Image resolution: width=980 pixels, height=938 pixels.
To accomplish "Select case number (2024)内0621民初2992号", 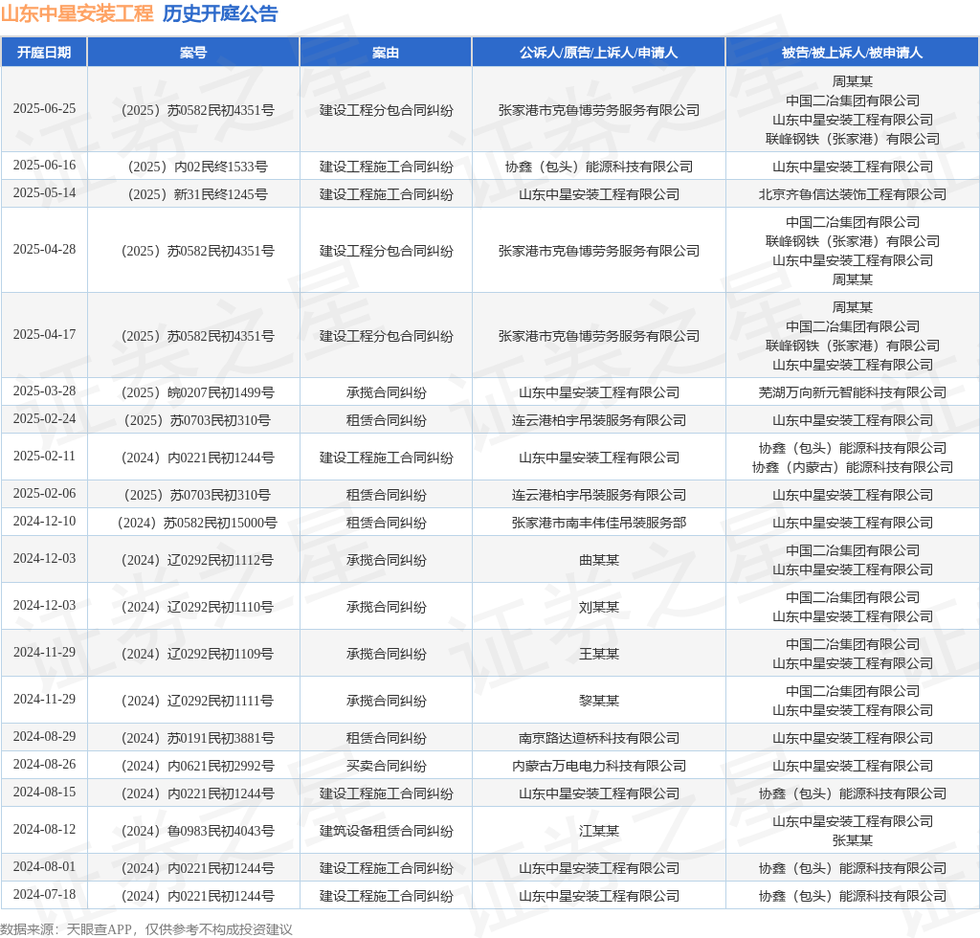I will [197, 766].
